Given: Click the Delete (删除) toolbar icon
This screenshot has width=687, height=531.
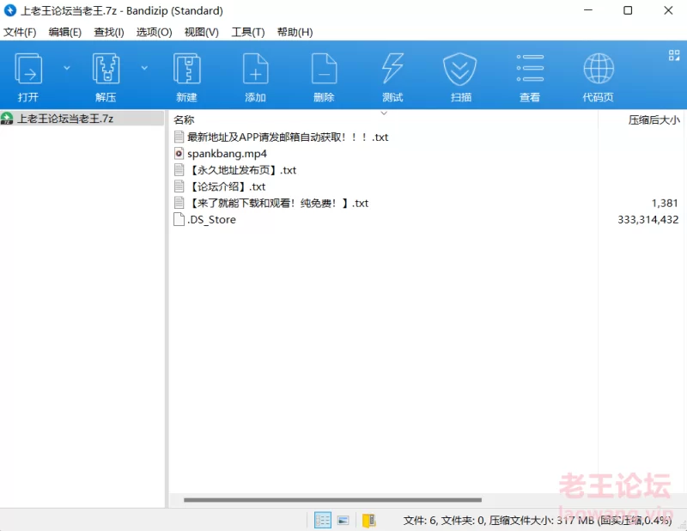Looking at the screenshot, I should pyautogui.click(x=324, y=69).
